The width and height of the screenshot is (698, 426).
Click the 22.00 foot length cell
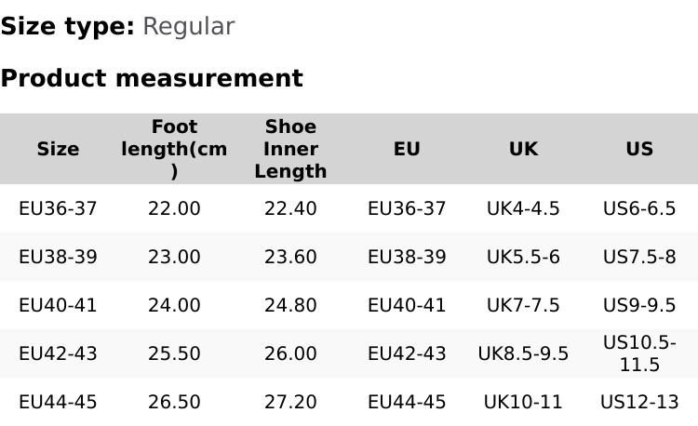(174, 208)
